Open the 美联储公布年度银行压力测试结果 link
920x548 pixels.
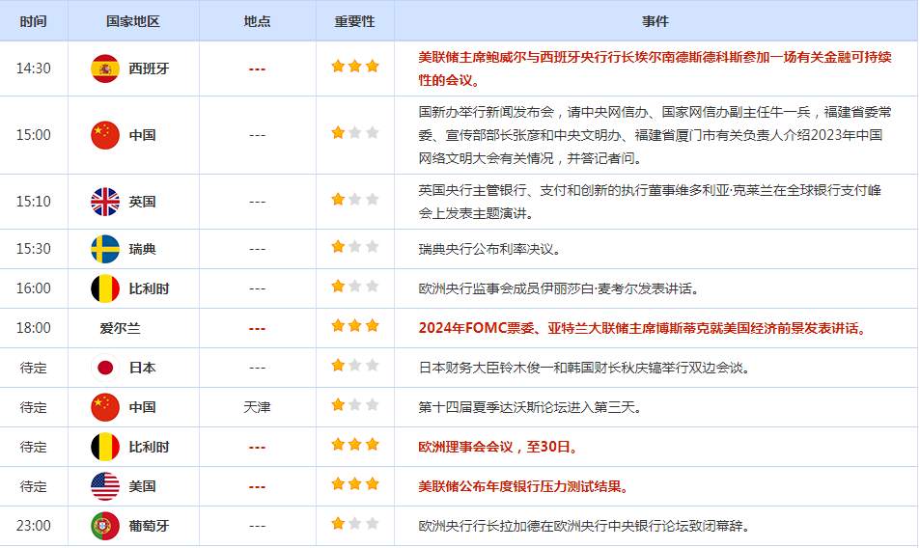coord(523,486)
